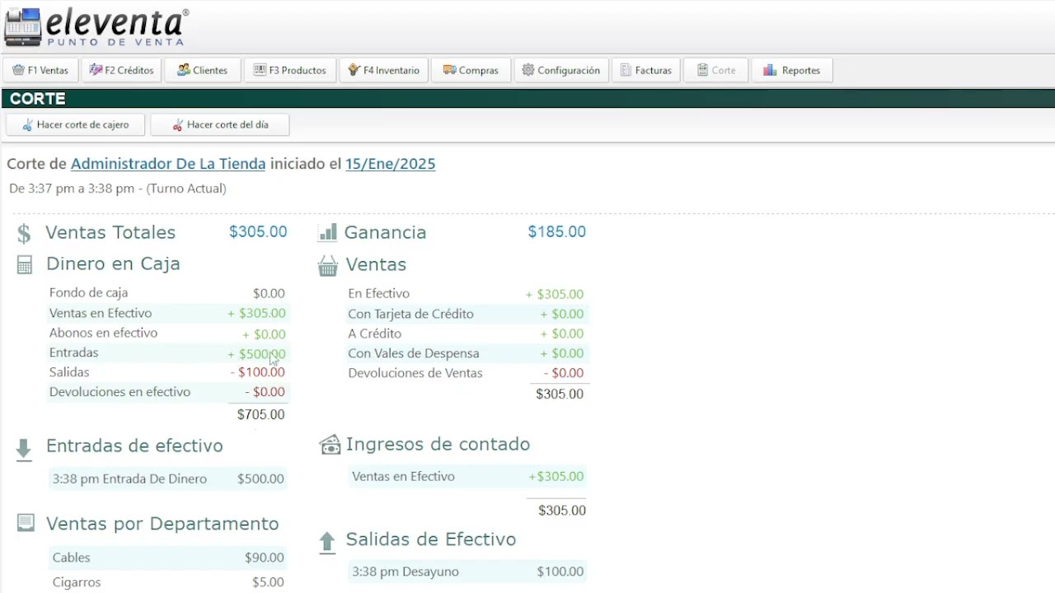This screenshot has width=1055, height=593.
Task: Click Ventas en Efectivo under Dinero en Caja
Action: click(101, 313)
